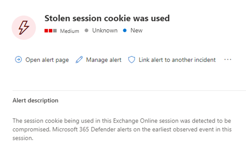Click the lightning bolt alert icon
The height and width of the screenshot is (153, 246).
tap(24, 28)
